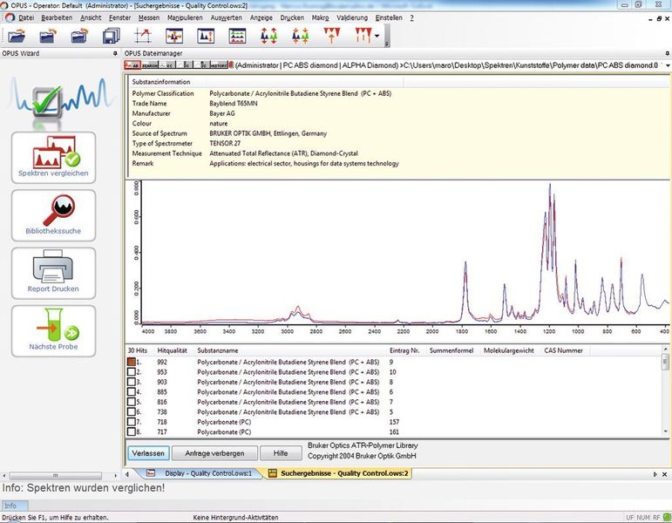Click Nächste Probe wizard button
672x523 pixels.
pyautogui.click(x=53, y=331)
